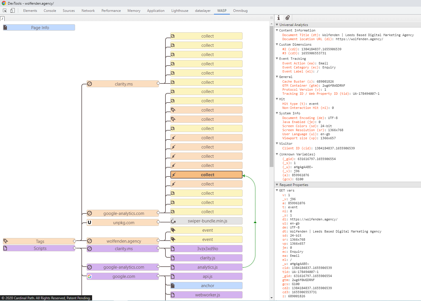
Task: Click reload icon on swiper-bundle.min.js node
Action: (x=173, y=221)
